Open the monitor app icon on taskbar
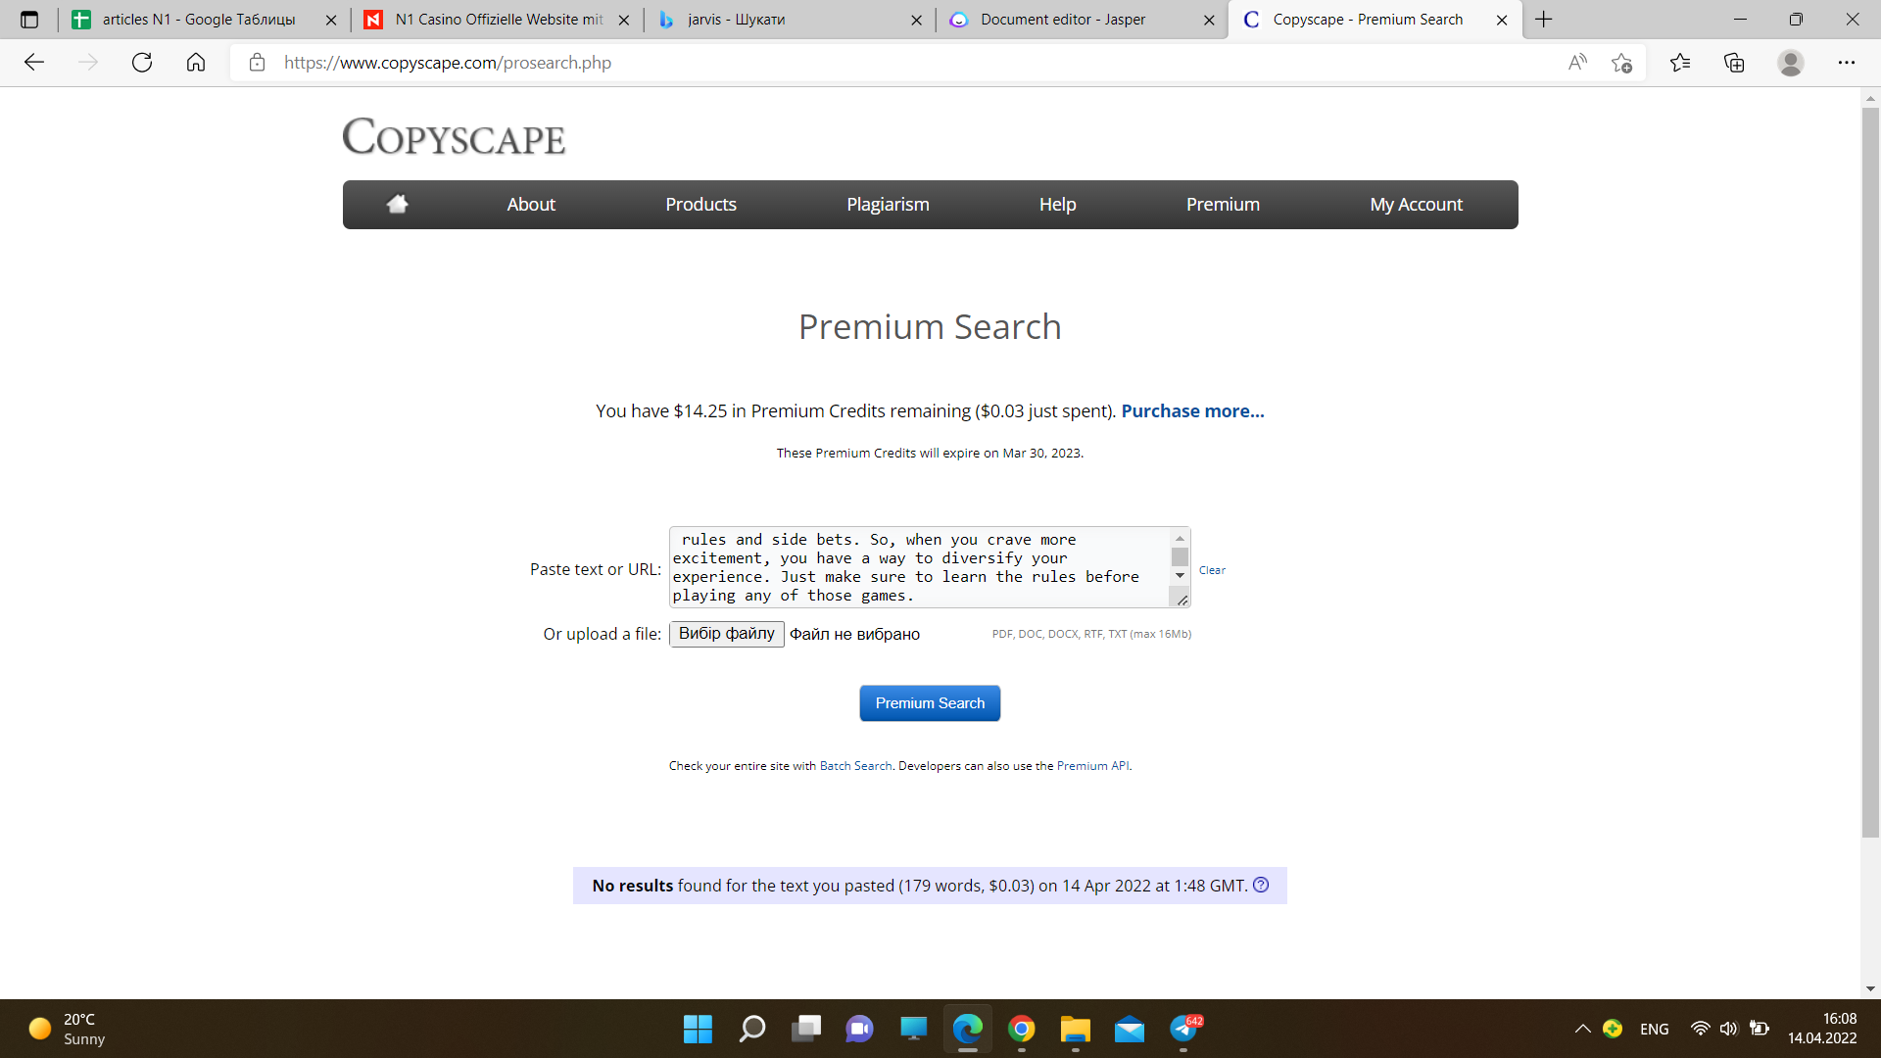Viewport: 1881px width, 1058px height. [x=913, y=1029]
